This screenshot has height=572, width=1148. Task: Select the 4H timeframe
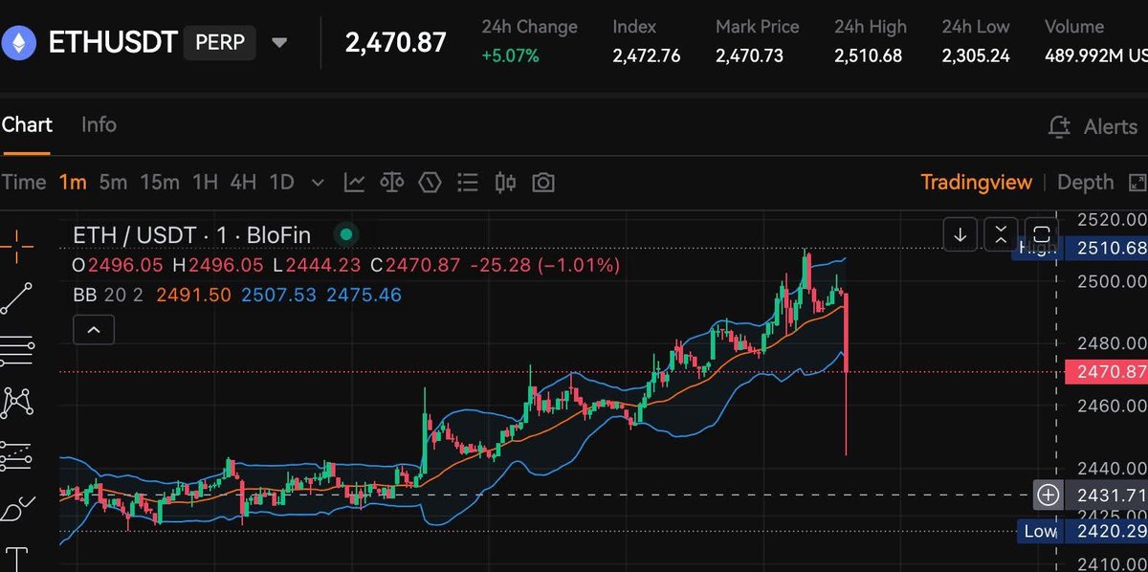click(x=243, y=182)
